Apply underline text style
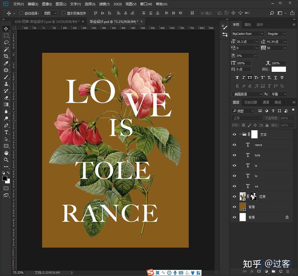Screen dimensions: 298x276 pos(275,78)
